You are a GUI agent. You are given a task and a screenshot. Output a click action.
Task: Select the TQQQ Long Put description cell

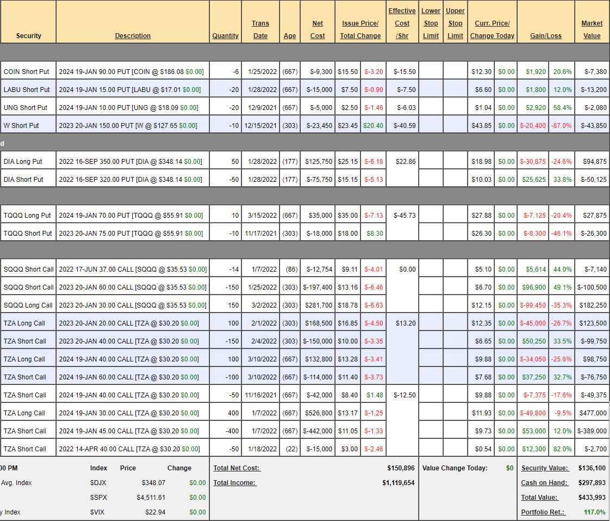tap(133, 216)
